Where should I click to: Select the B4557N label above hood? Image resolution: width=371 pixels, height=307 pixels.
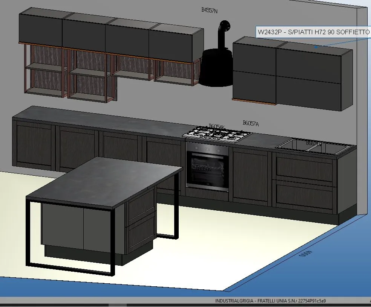tap(209, 11)
